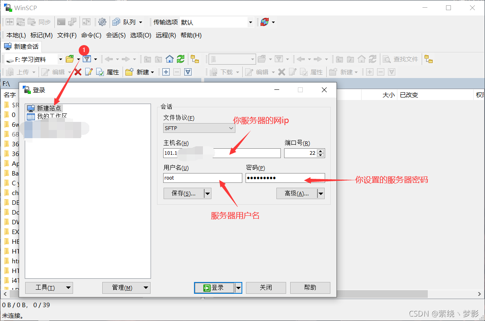Click the red-blue globe refresh icon
Image resolution: width=485 pixels, height=321 pixels.
(265, 22)
